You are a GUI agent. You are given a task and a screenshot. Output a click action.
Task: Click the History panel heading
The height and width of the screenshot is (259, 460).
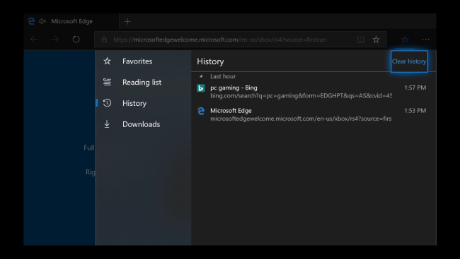tap(210, 61)
